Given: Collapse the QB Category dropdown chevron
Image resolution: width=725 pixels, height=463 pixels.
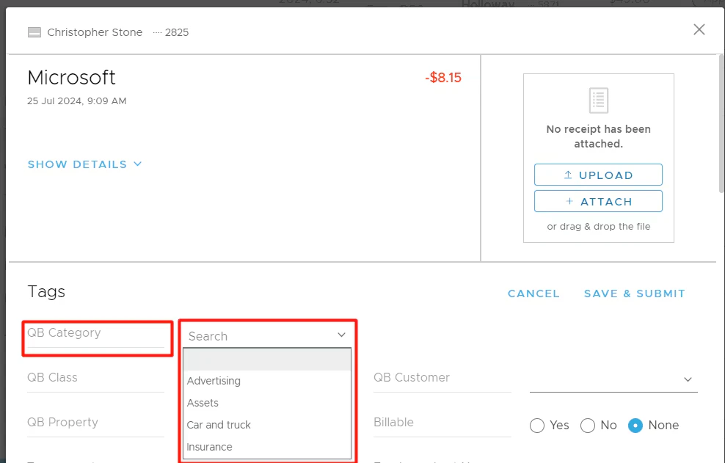Looking at the screenshot, I should click(341, 335).
